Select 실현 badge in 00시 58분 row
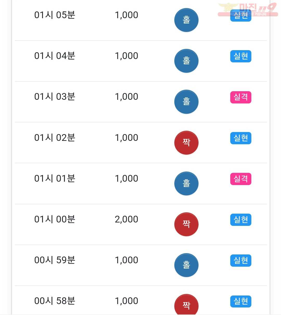The height and width of the screenshot is (315, 281). coord(241,301)
